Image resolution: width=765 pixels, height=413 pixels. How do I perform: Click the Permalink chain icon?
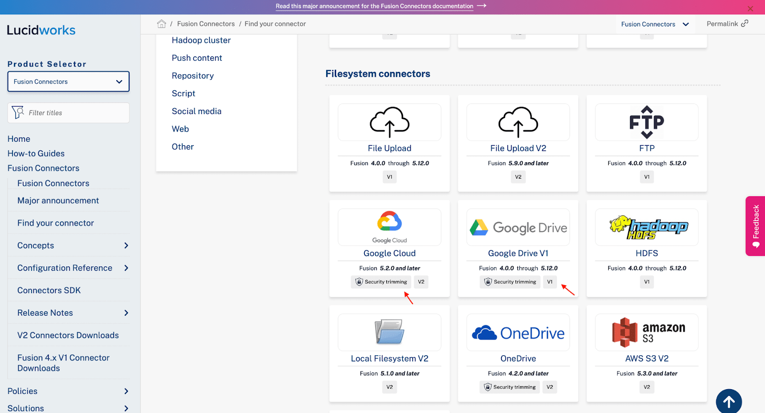click(x=744, y=23)
